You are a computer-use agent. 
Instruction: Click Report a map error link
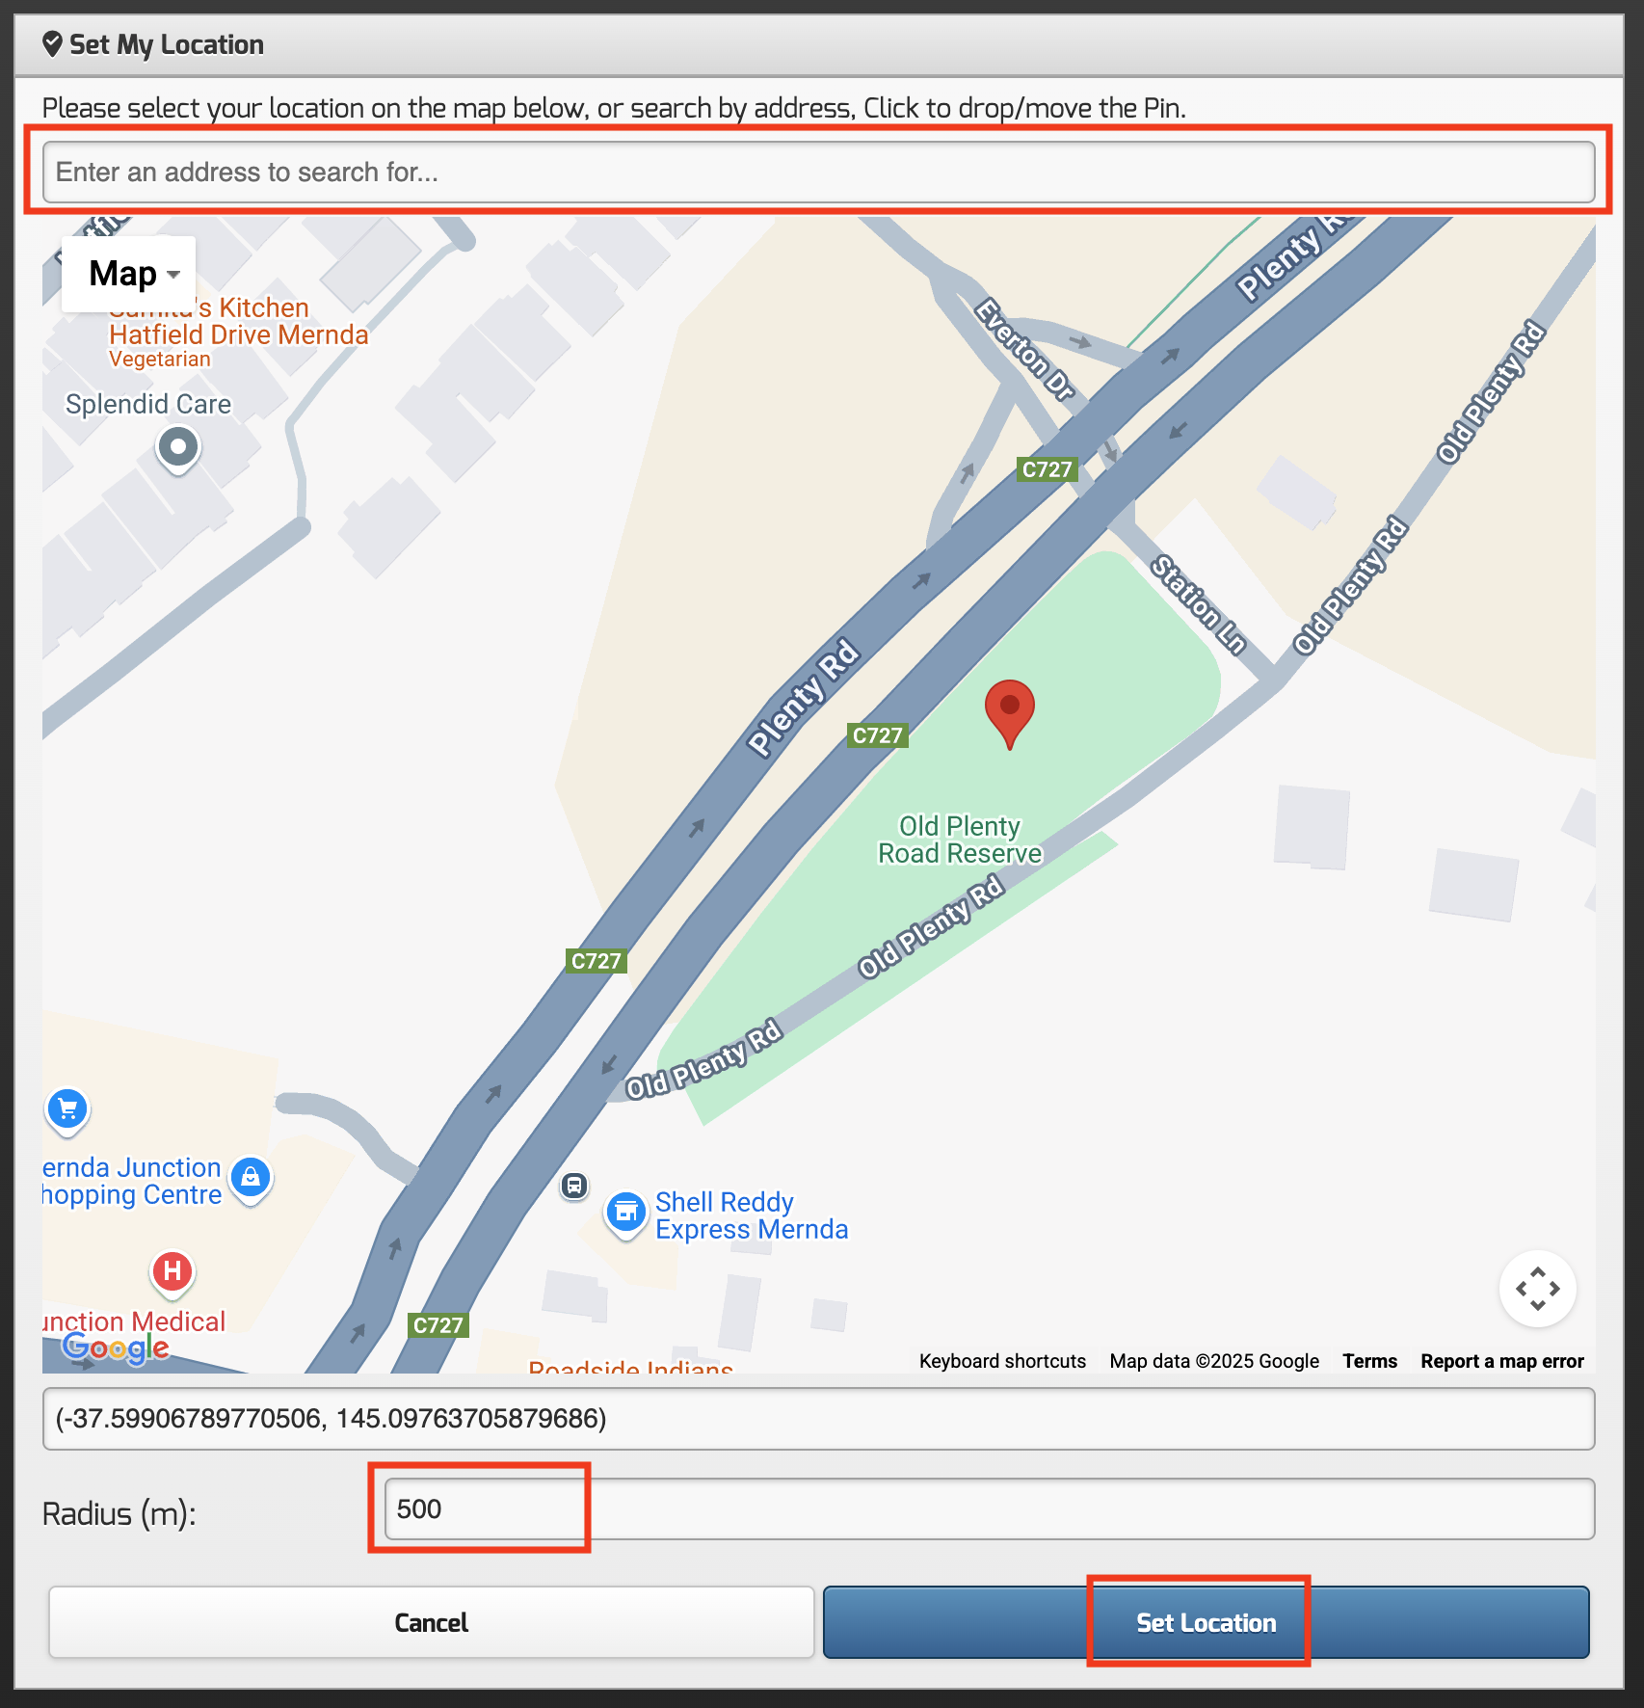[x=1501, y=1361]
